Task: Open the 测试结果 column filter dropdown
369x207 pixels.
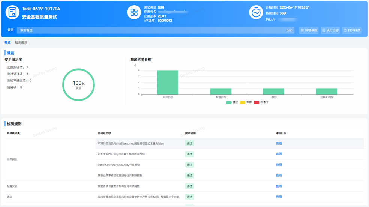Action: tap(197, 133)
